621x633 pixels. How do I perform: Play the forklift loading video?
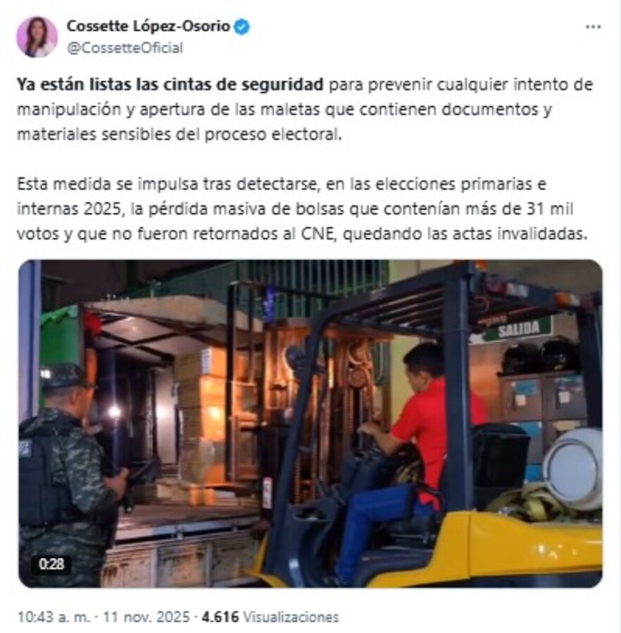point(310,423)
